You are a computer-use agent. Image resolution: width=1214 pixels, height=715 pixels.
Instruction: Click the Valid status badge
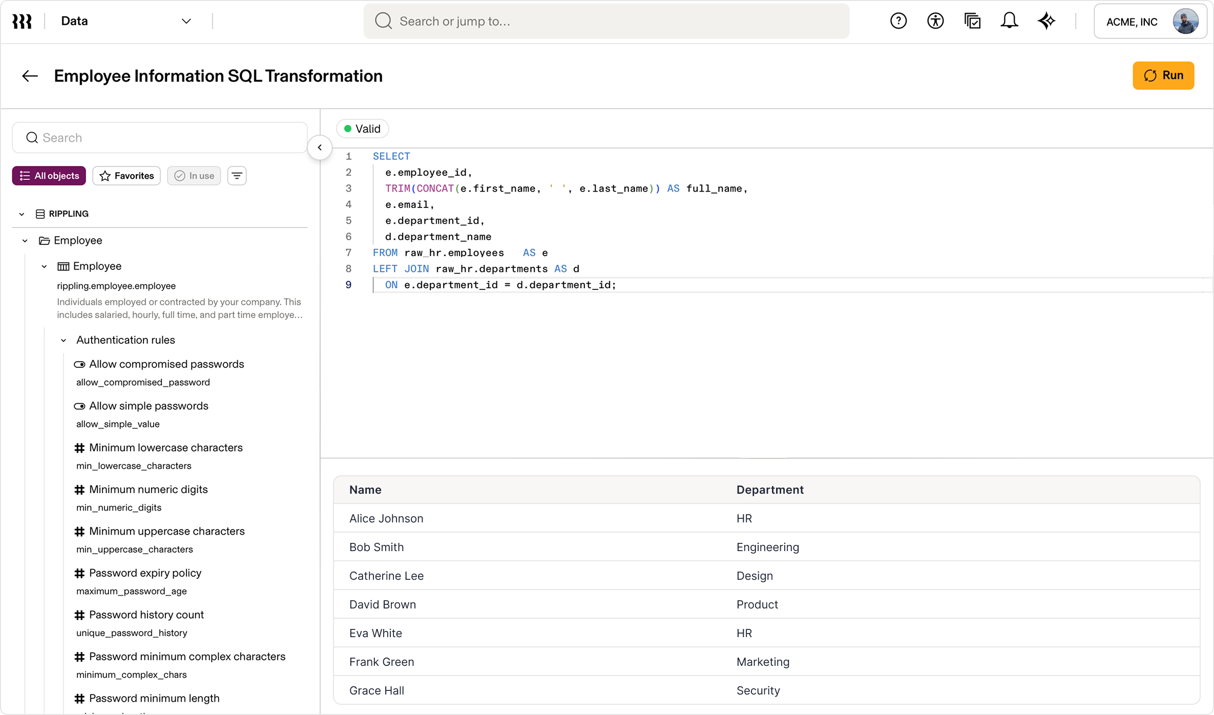(362, 129)
